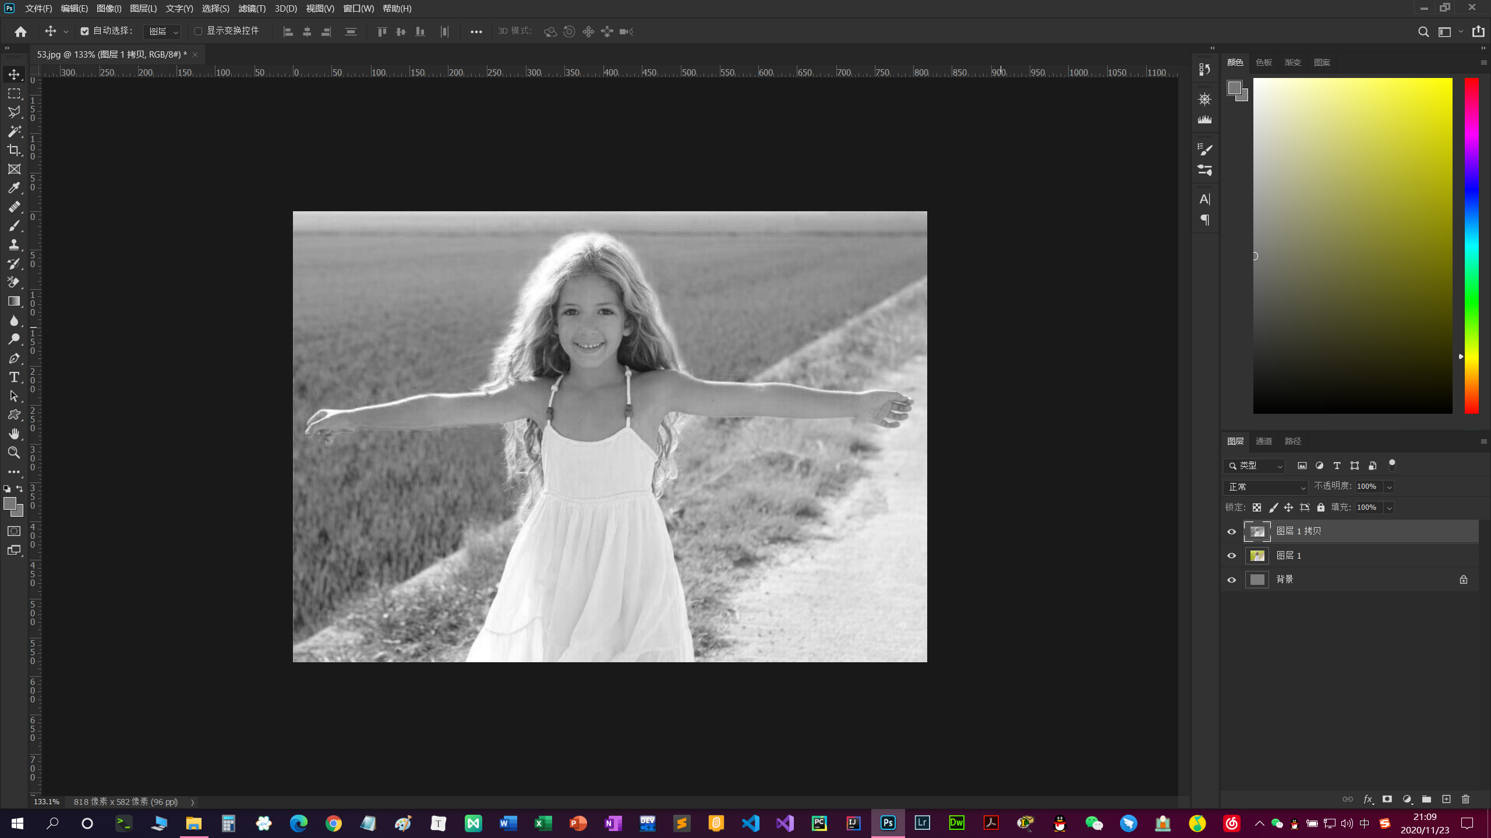The width and height of the screenshot is (1491, 838).
Task: Select the Crop tool
Action: (x=14, y=150)
